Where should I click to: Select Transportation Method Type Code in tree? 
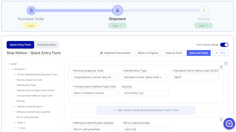[35, 96]
